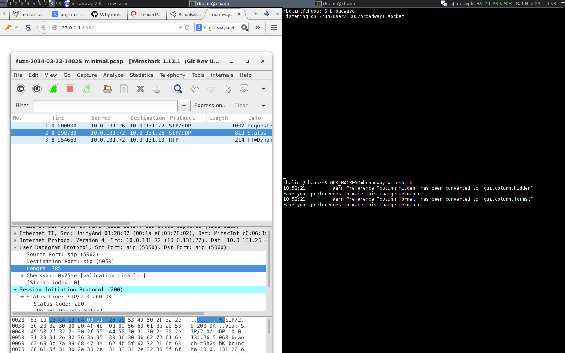Jump back to the previous packet in history
The height and width of the screenshot is (353, 565).
(194, 89)
